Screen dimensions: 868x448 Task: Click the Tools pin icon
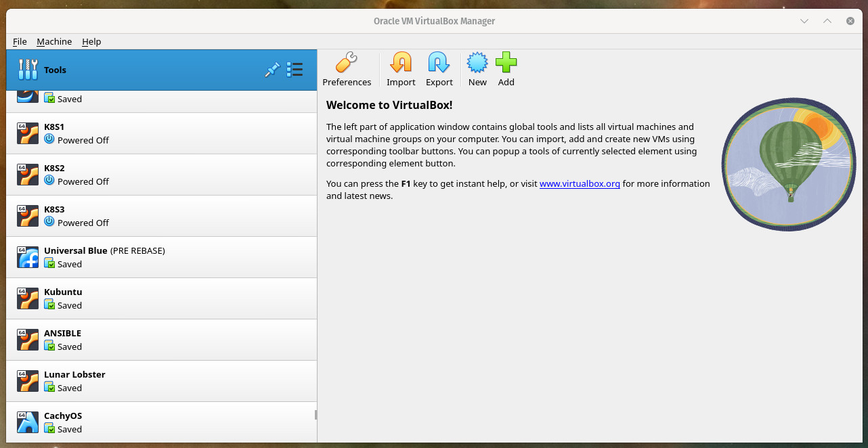pos(272,70)
